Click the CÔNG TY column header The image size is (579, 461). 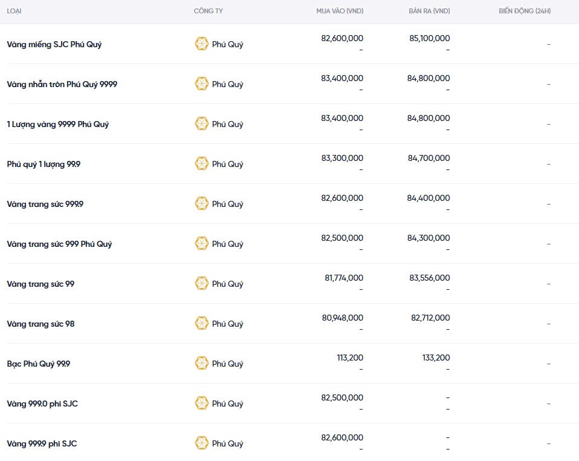[208, 11]
